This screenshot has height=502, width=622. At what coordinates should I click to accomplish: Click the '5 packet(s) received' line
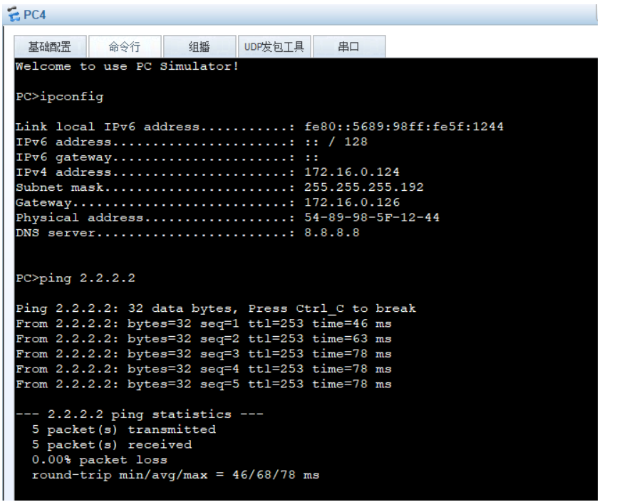click(112, 444)
